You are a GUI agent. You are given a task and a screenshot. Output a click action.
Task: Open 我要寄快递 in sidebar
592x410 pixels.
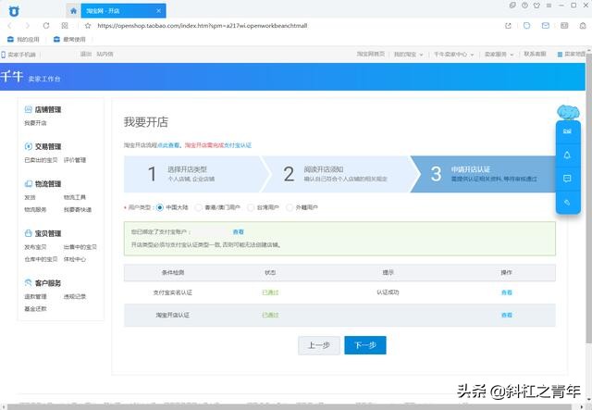pos(78,209)
